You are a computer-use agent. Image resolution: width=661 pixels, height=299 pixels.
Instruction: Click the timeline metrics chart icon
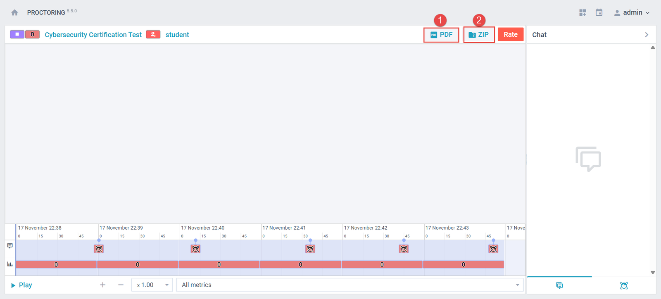pyautogui.click(x=10, y=264)
